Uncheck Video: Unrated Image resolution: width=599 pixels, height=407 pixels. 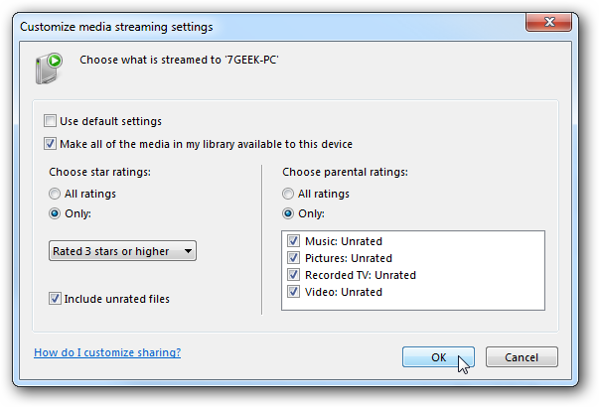pyautogui.click(x=293, y=291)
